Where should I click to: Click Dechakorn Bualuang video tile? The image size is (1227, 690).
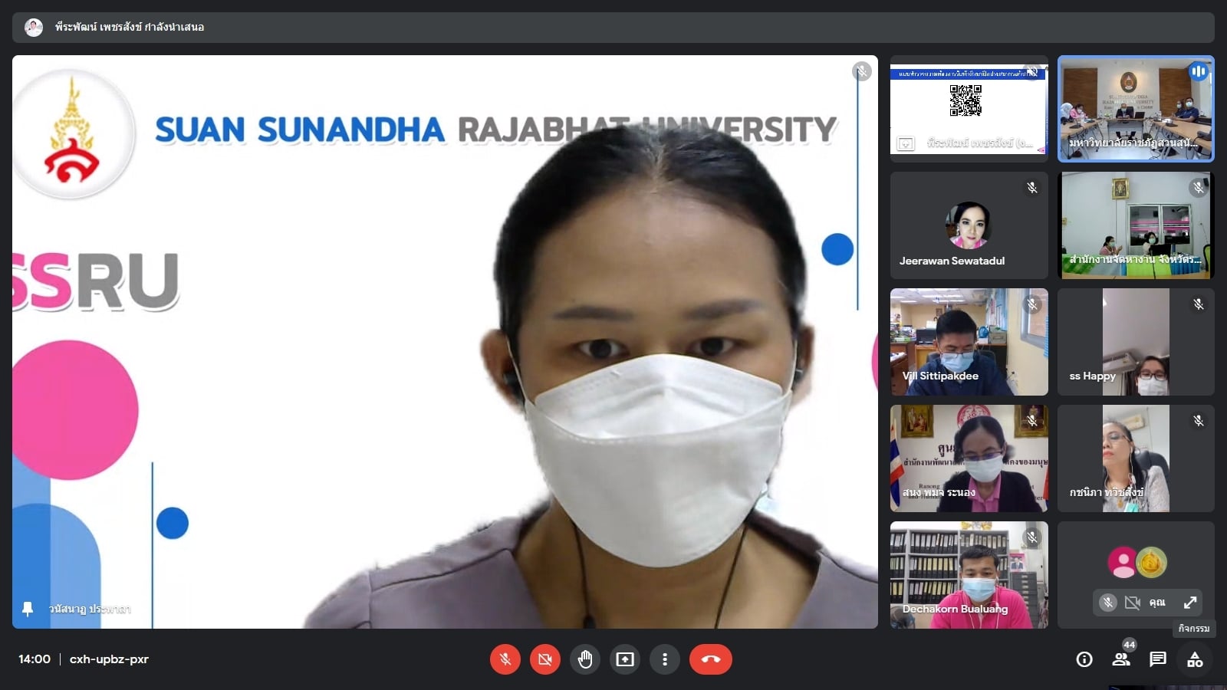969,575
